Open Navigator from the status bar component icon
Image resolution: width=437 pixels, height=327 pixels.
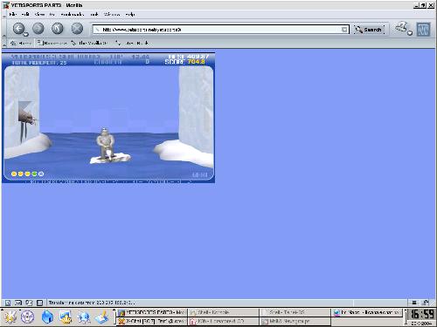coord(8,303)
